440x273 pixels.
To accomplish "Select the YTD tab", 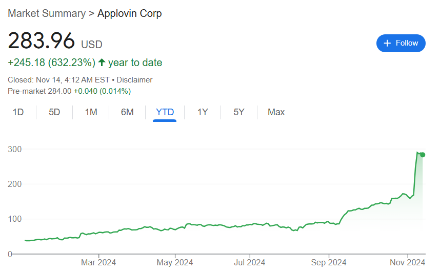I will [165, 112].
